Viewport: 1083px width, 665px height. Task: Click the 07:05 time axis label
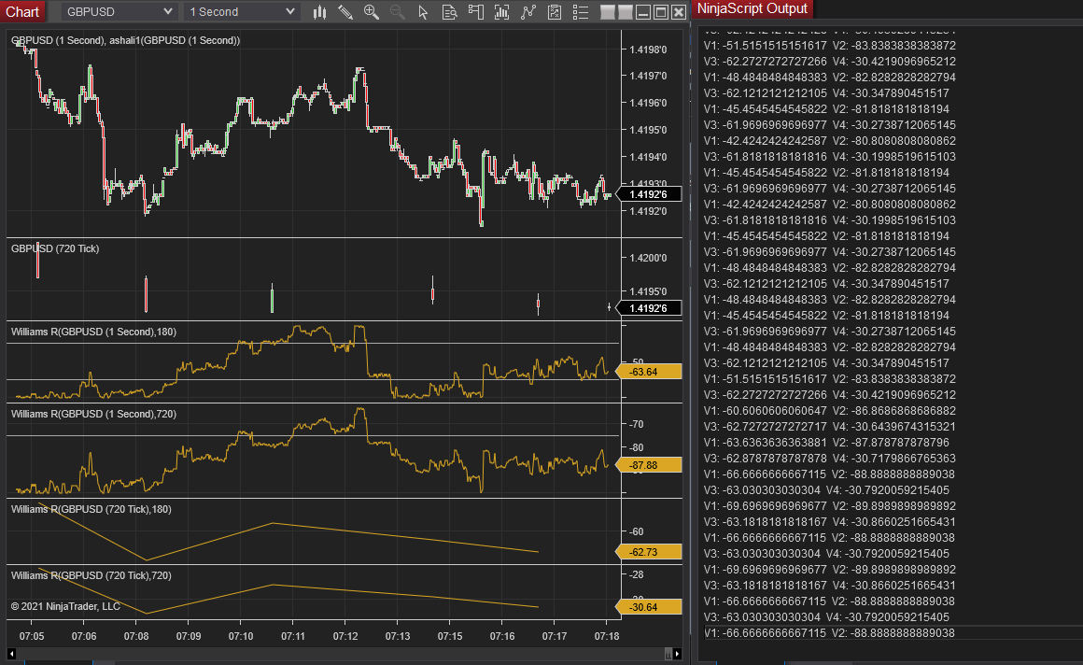pos(32,636)
